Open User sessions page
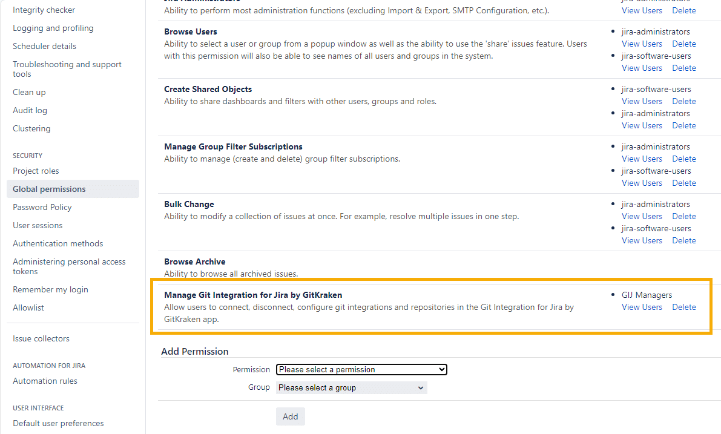721x434 pixels. pos(38,225)
